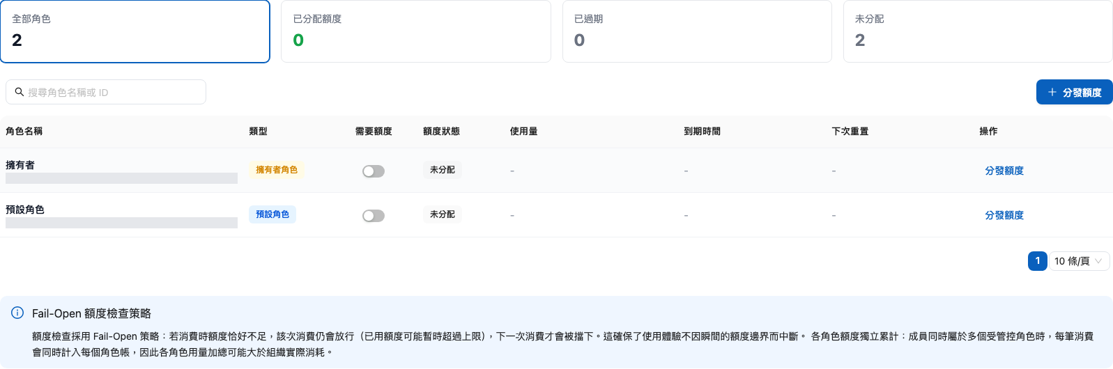Click the Fail-Open 額度檢查策略 heading
The height and width of the screenshot is (369, 1113).
click(91, 313)
